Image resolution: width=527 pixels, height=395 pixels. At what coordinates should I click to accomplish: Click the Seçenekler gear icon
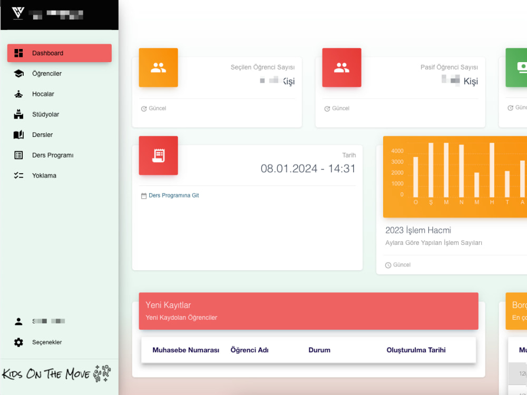tap(18, 342)
